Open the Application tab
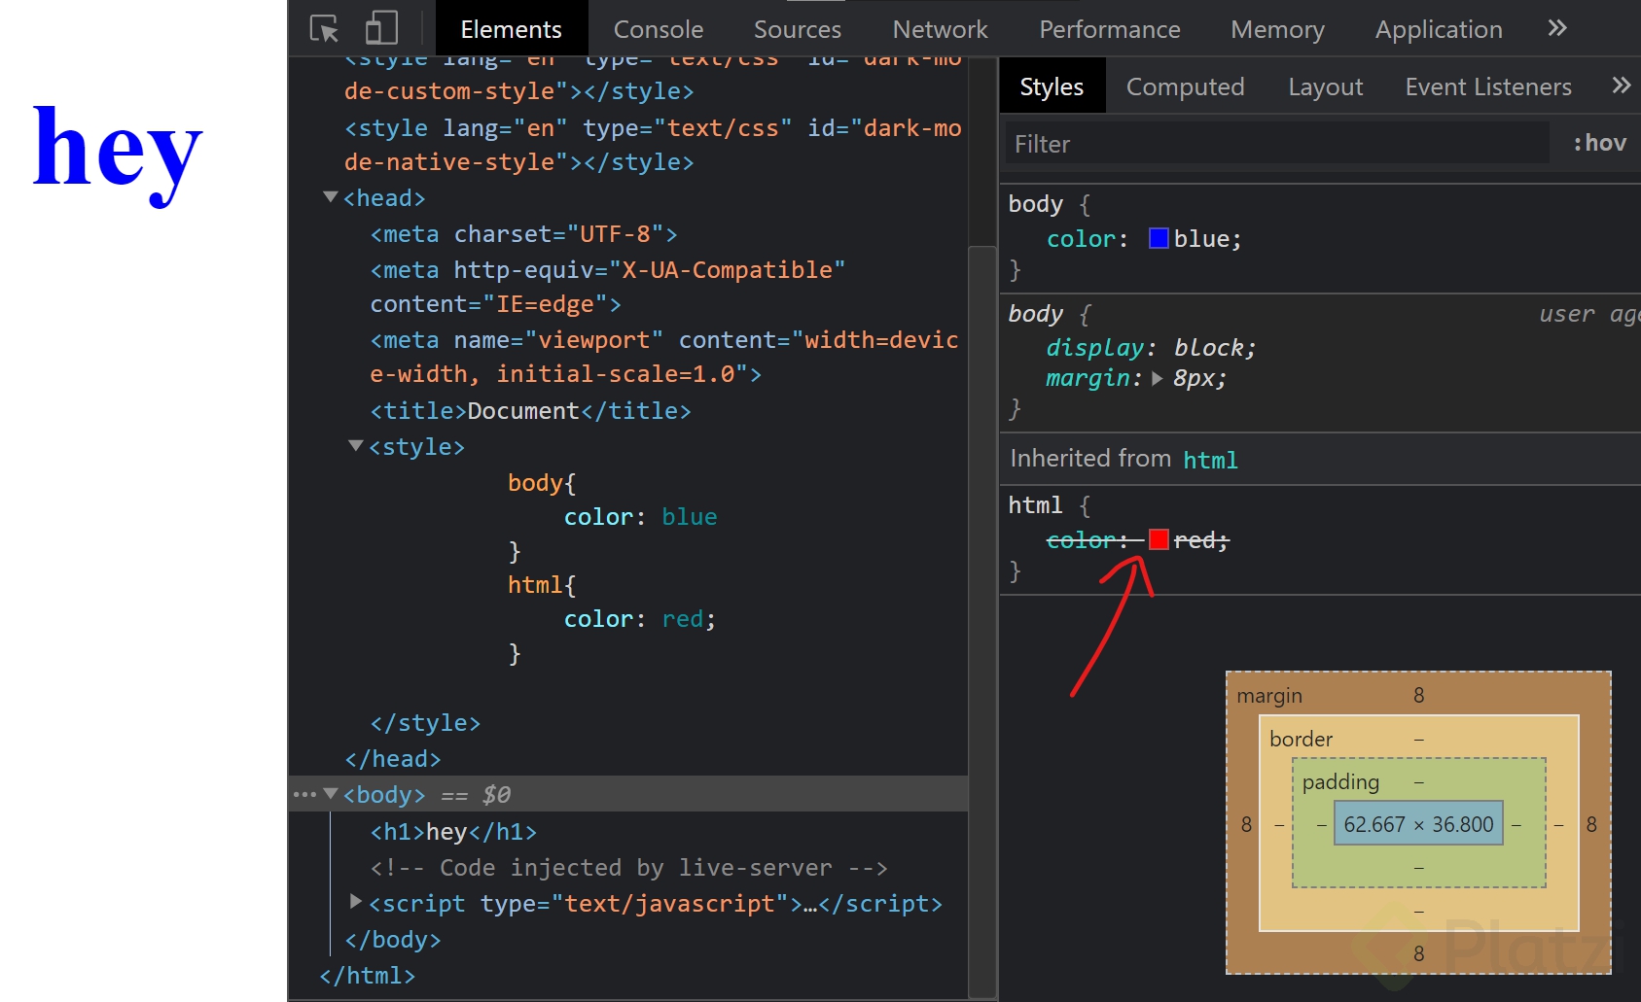1641x1002 pixels. point(1439,29)
